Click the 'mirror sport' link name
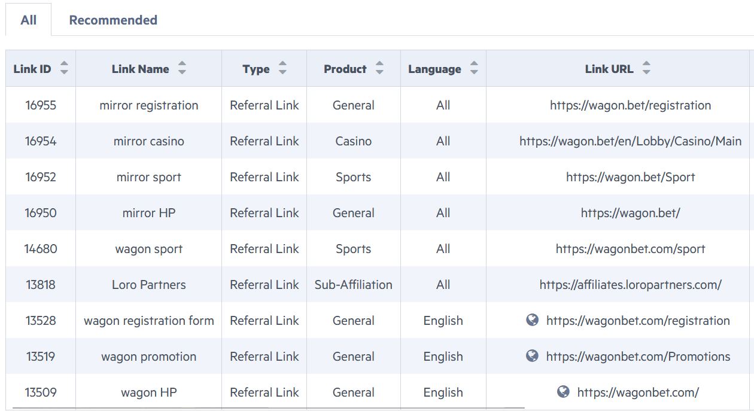The image size is (754, 411). [x=149, y=177]
